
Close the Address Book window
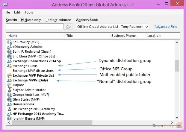tap(177, 3)
